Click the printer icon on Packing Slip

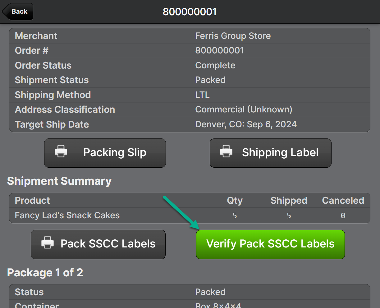tap(61, 152)
